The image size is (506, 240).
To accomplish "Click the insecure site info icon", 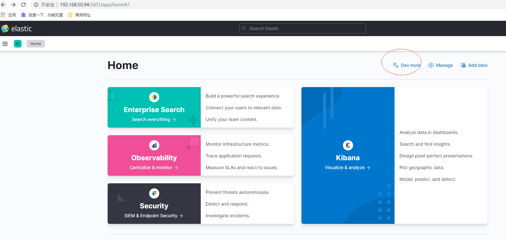I will coord(36,5).
